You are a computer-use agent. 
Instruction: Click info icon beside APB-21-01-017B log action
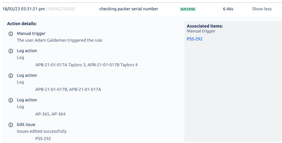coord(11,76)
